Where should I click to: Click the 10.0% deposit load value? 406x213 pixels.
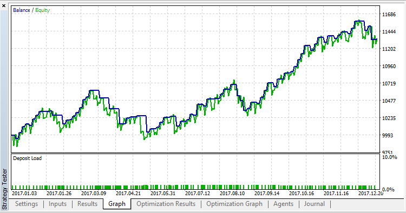(x=389, y=157)
